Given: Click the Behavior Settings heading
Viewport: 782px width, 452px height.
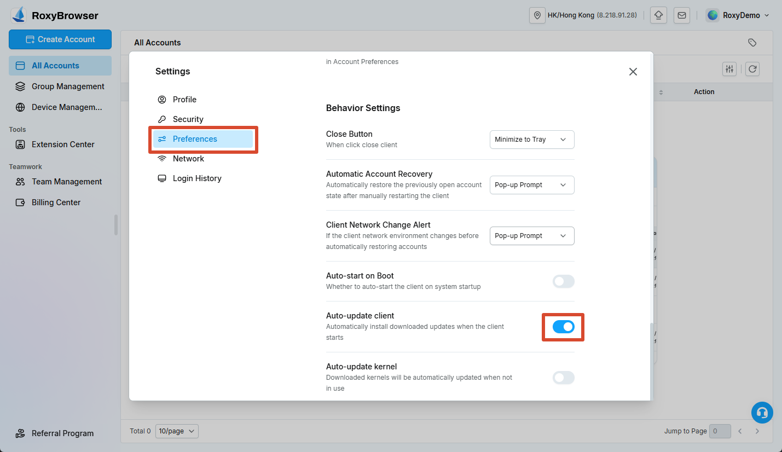Looking at the screenshot, I should click(x=363, y=108).
